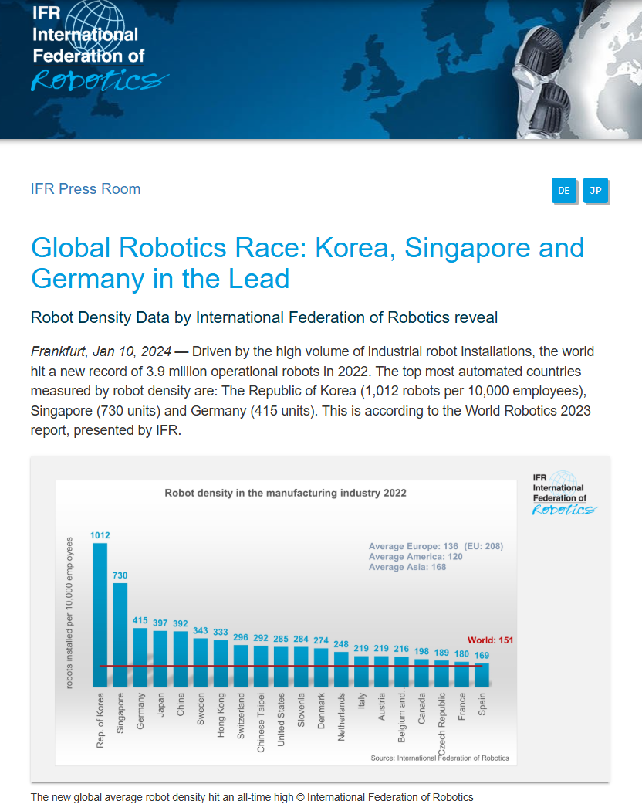Click the Singapore axis label
Viewport: 642px width, 811px height.
pos(120,713)
